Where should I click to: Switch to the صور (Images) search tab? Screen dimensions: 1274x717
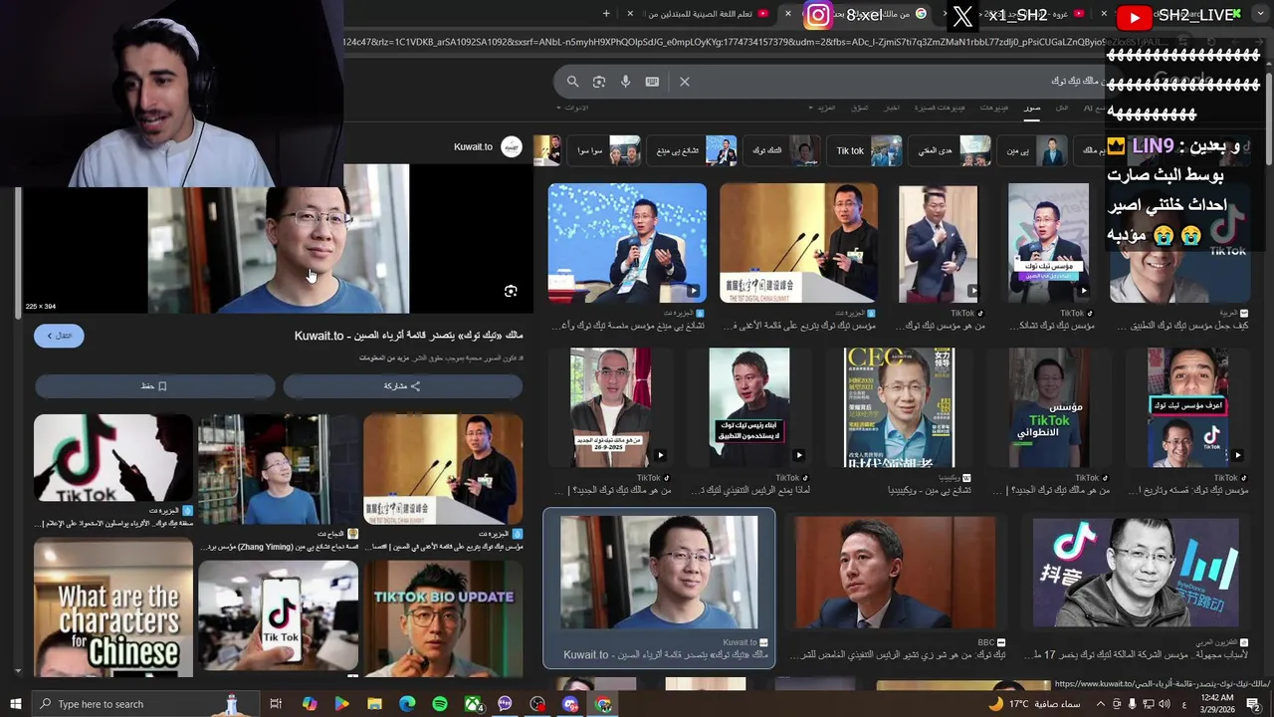[1032, 108]
